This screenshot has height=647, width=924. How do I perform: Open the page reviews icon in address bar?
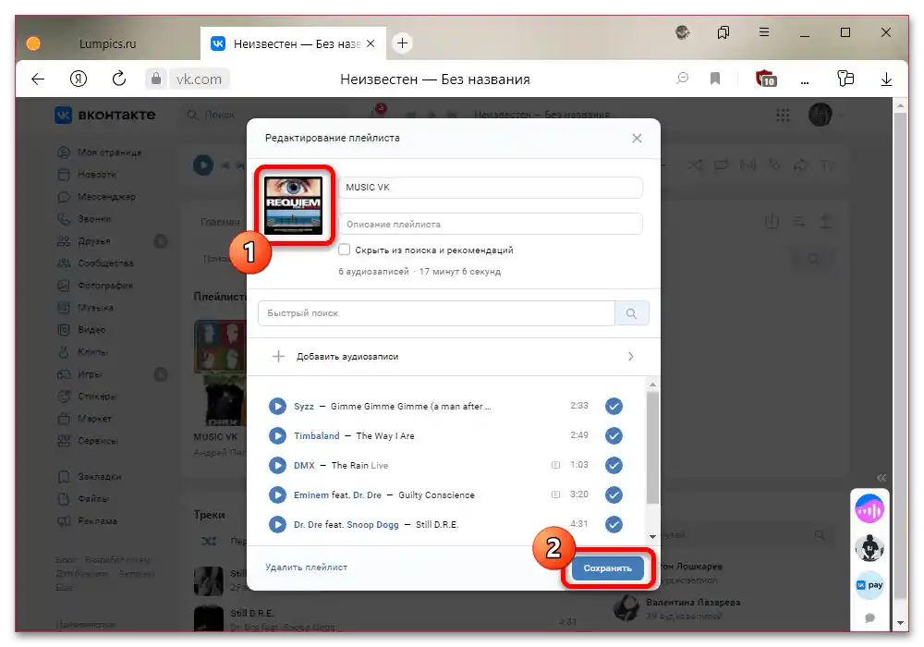pos(683,79)
